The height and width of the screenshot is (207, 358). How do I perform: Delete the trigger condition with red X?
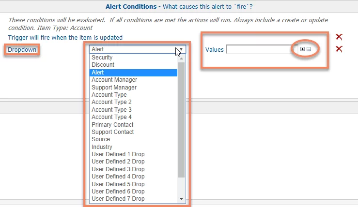coord(339,37)
